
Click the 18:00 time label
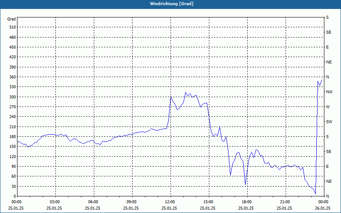tap(246, 202)
